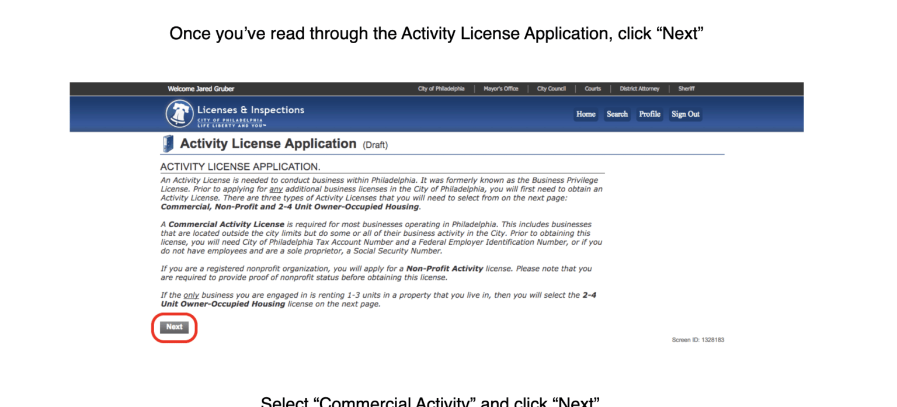
Task: Open the City Council link
Action: click(551, 89)
